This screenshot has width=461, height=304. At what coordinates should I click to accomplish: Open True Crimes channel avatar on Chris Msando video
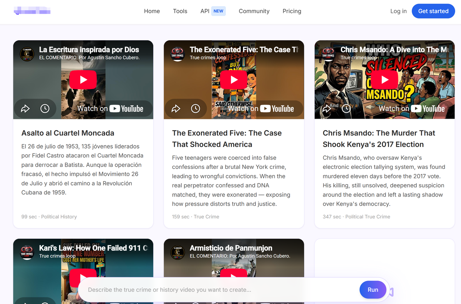(328, 54)
